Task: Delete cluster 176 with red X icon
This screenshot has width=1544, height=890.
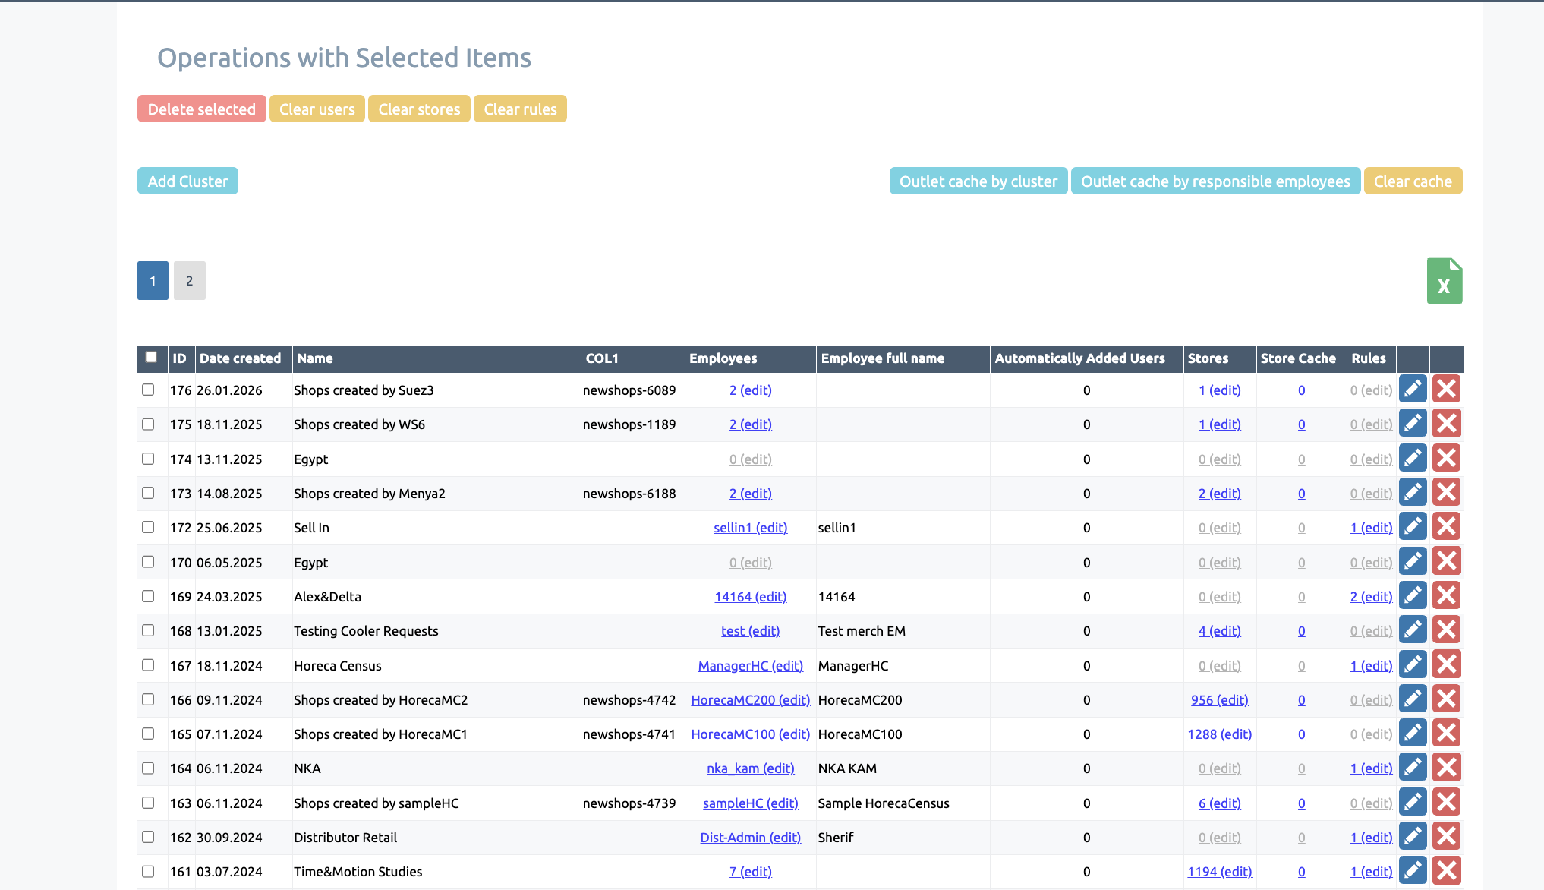Action: [1446, 390]
